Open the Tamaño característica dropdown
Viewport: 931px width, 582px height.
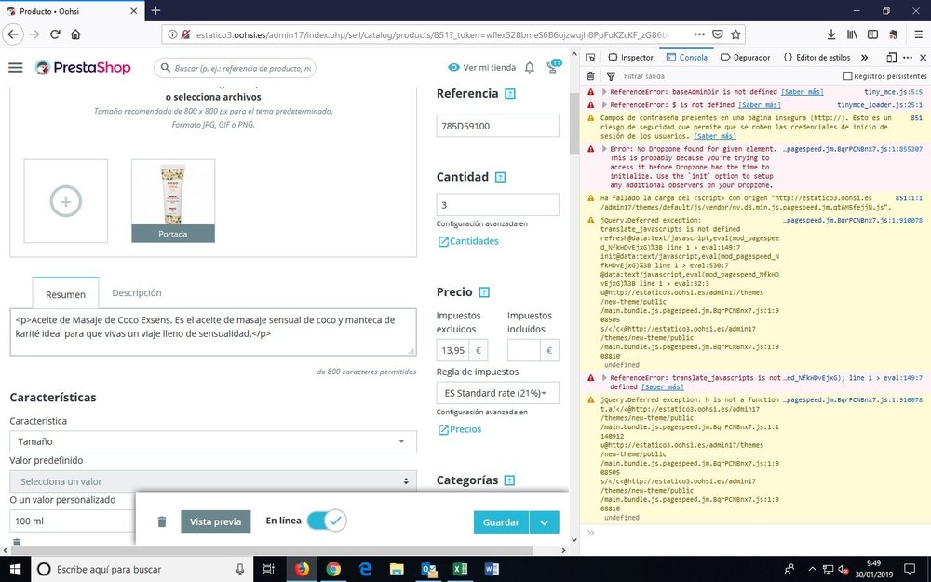pos(211,441)
